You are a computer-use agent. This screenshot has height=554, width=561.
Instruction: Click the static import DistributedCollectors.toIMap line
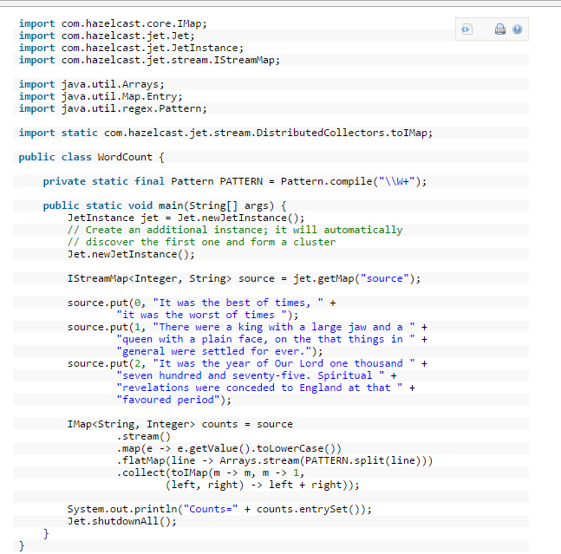[x=225, y=133]
